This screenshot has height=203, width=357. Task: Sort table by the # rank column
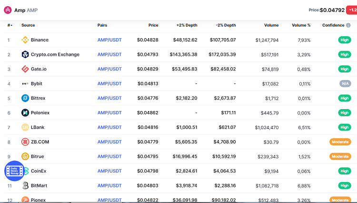(x=10, y=25)
